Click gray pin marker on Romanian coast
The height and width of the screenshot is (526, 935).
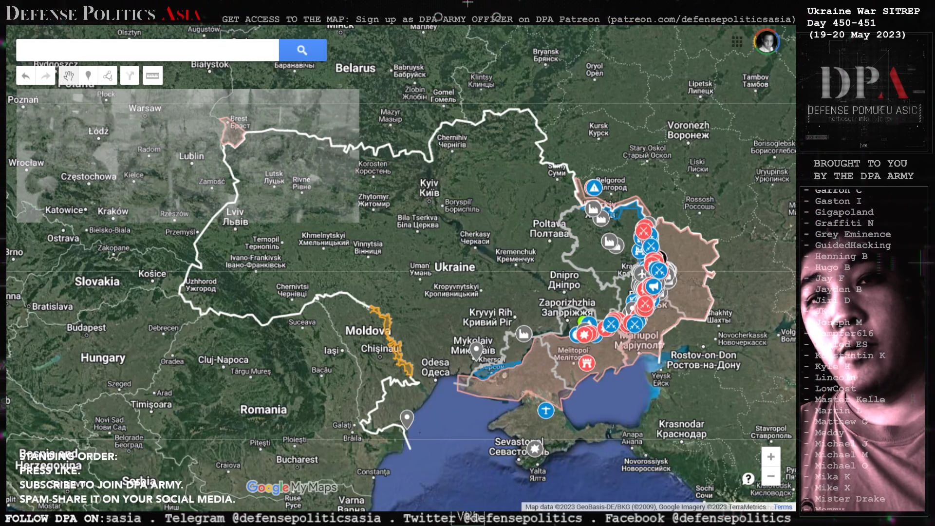pos(407,419)
